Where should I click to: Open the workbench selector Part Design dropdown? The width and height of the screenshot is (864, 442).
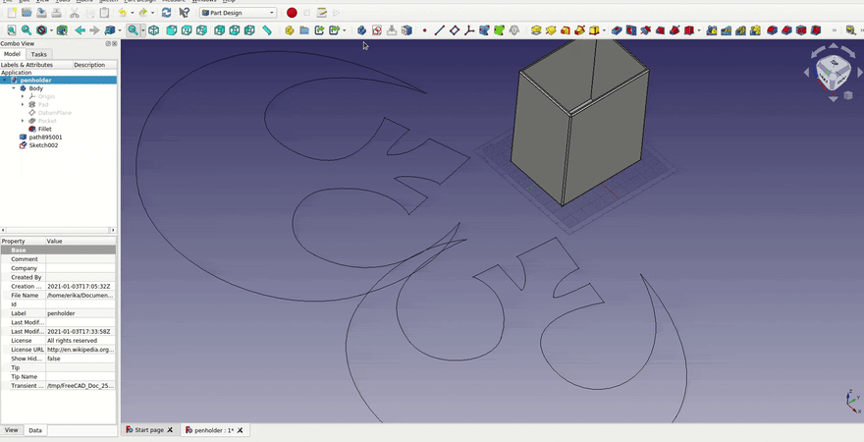coord(238,13)
